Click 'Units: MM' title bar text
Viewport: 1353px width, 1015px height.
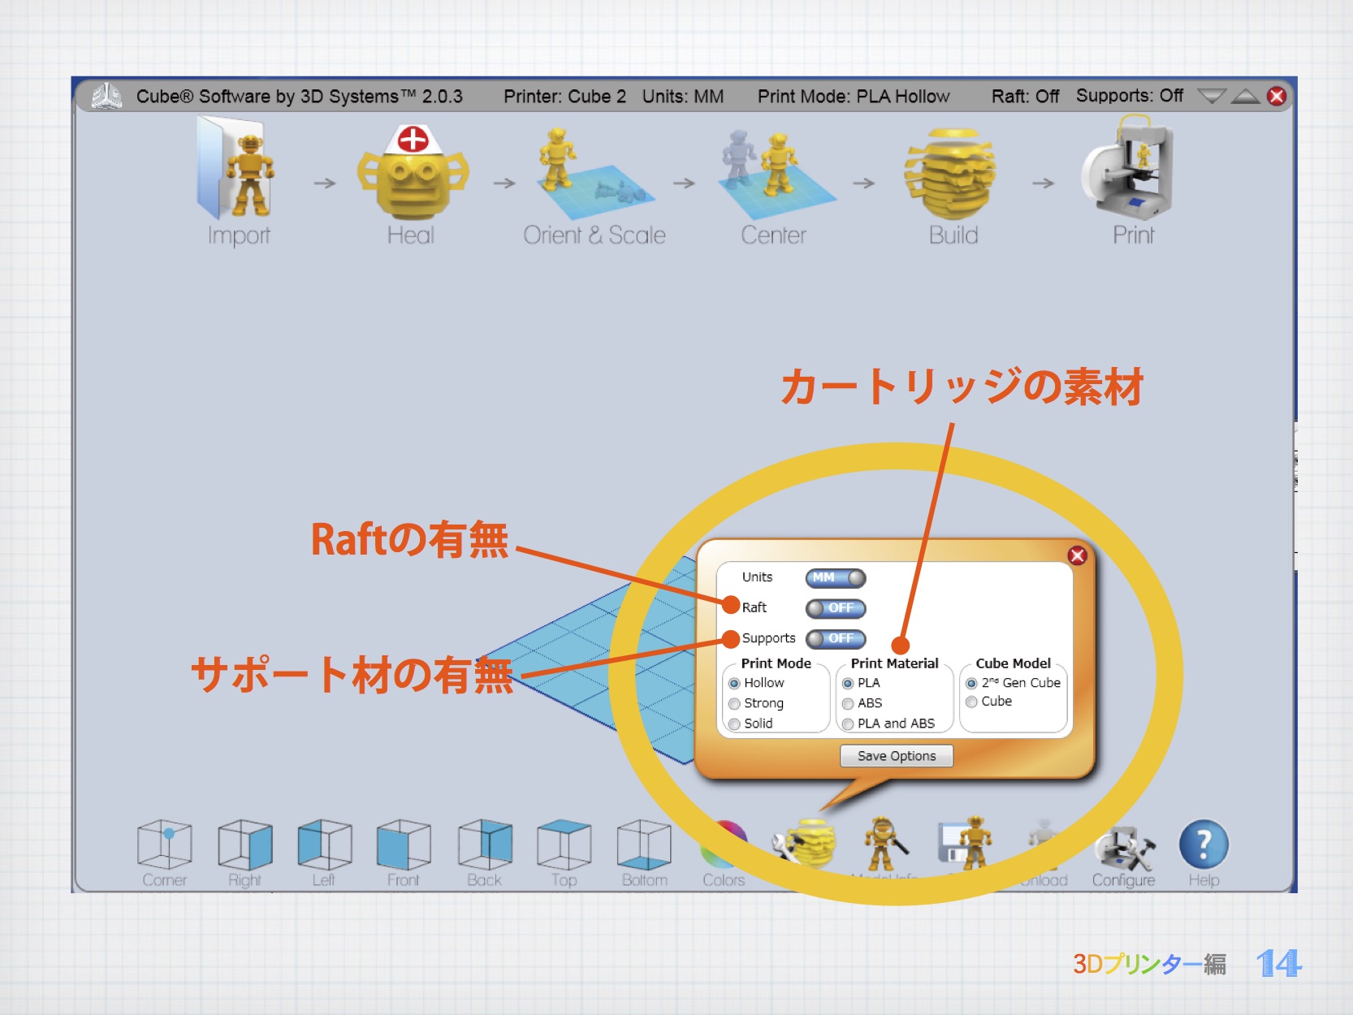point(683,97)
